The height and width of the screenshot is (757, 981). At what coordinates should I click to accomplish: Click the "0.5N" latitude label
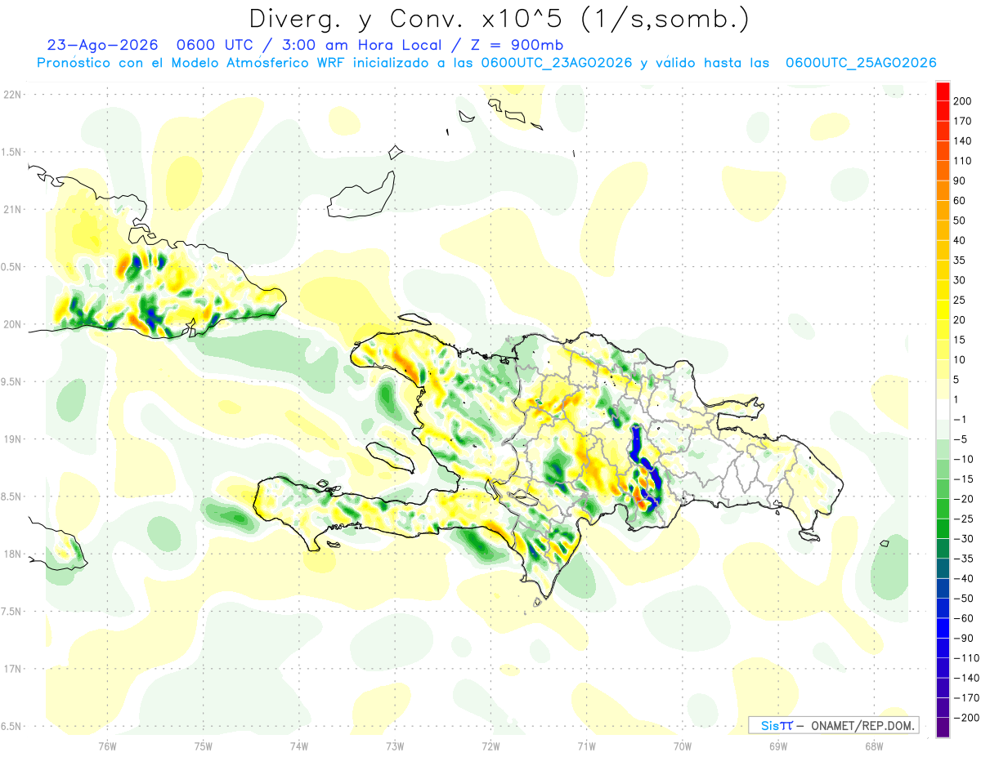[11, 266]
